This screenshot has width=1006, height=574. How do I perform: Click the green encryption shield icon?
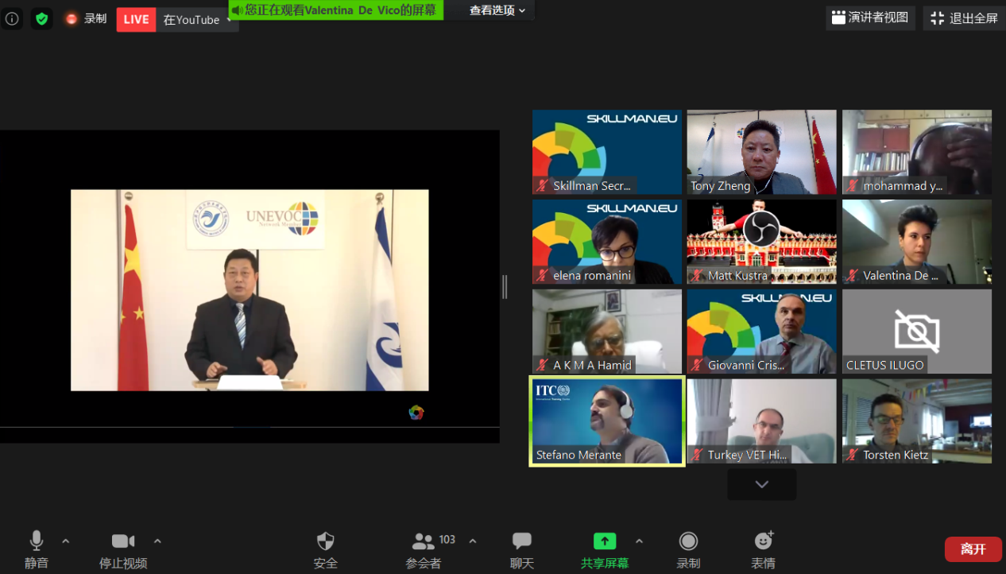(x=42, y=18)
